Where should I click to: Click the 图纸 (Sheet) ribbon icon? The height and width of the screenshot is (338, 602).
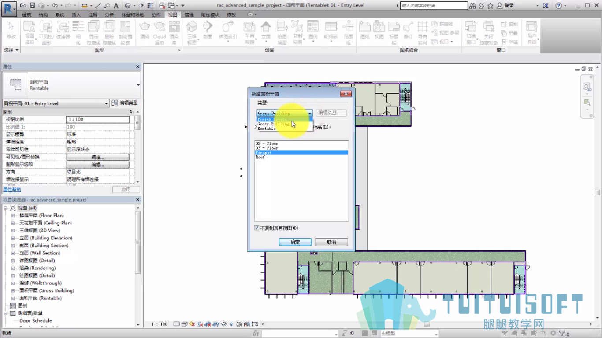[365, 30]
